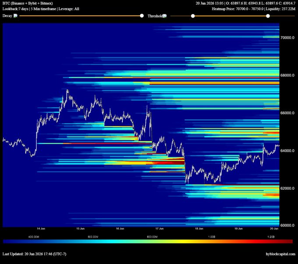Click the 800.00M legend value

click(152, 237)
